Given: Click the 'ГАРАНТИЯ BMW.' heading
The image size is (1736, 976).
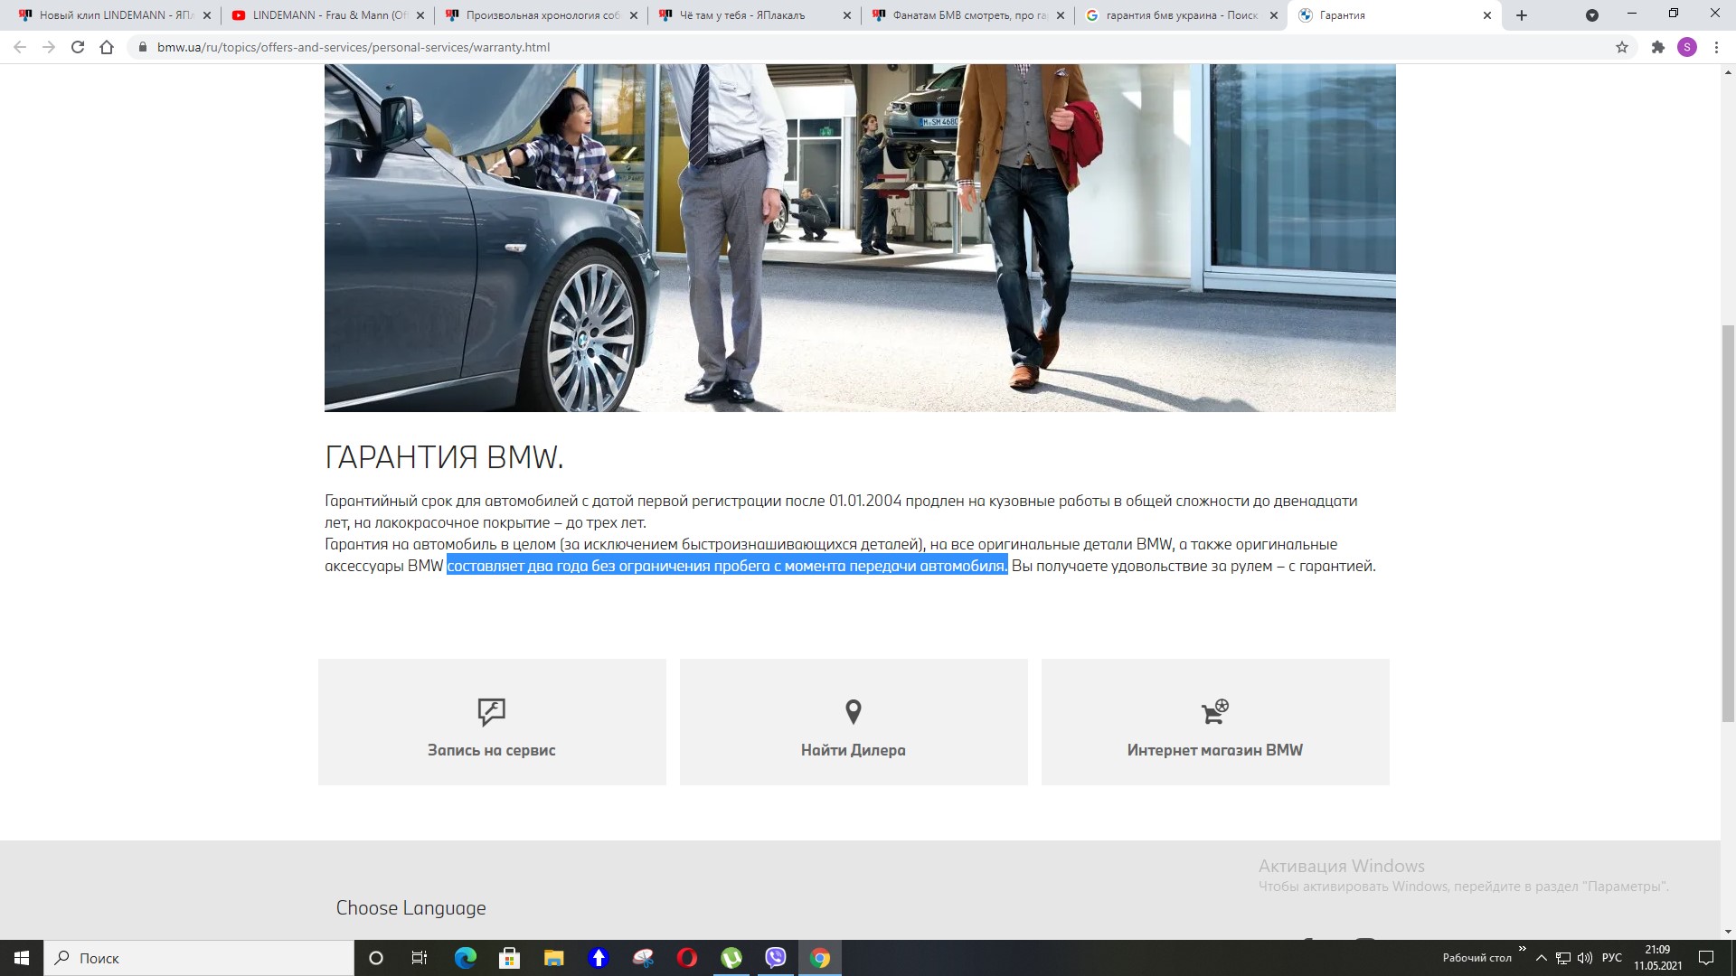Looking at the screenshot, I should pyautogui.click(x=444, y=458).
